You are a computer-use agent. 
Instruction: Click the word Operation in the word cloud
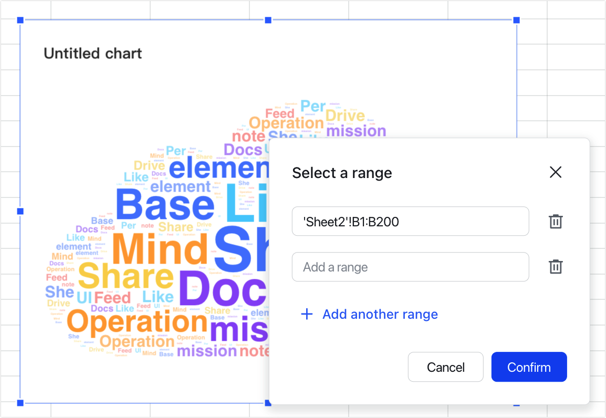coord(137,321)
